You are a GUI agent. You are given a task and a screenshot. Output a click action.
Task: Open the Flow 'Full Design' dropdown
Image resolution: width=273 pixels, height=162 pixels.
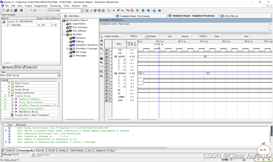59,75
